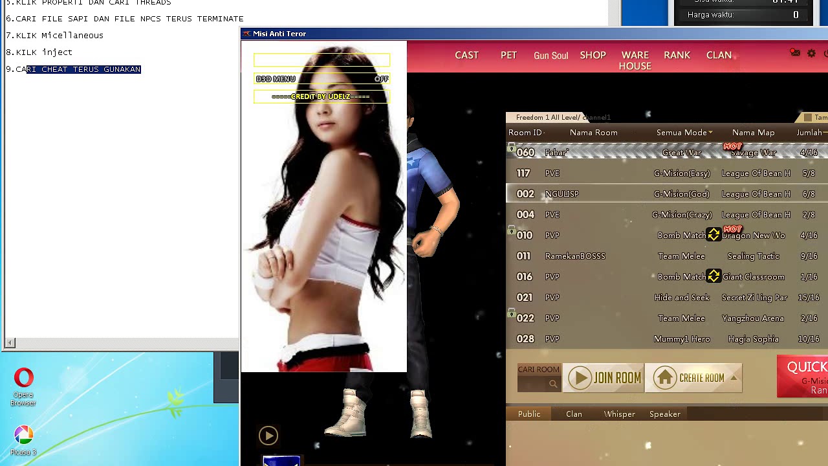This screenshot has height=466, width=828.
Task: Open the PET menu
Action: tap(508, 56)
